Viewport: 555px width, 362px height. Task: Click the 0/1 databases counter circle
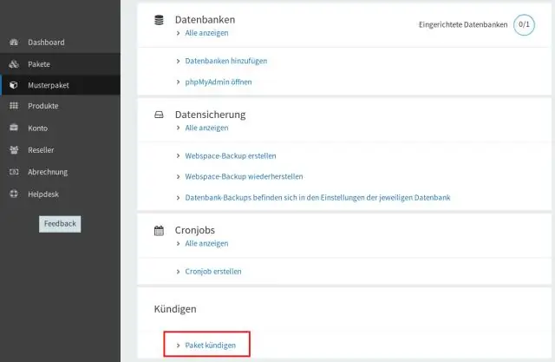(x=524, y=25)
